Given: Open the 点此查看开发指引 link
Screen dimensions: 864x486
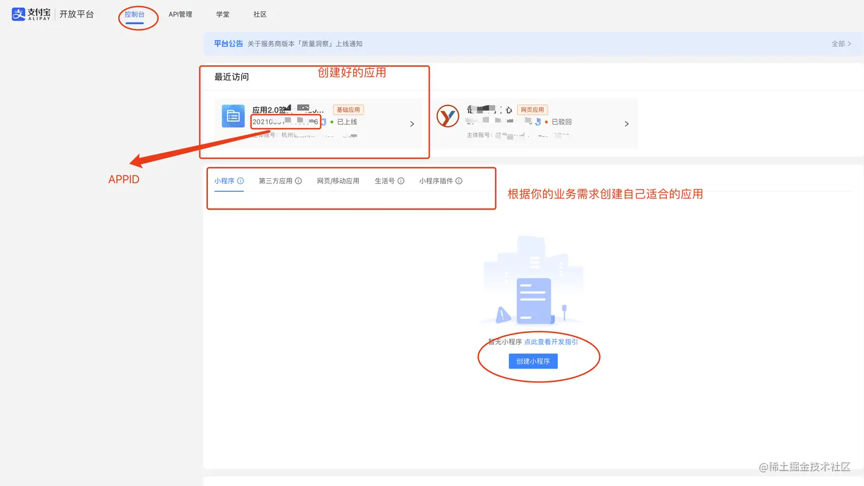Looking at the screenshot, I should tap(550, 342).
